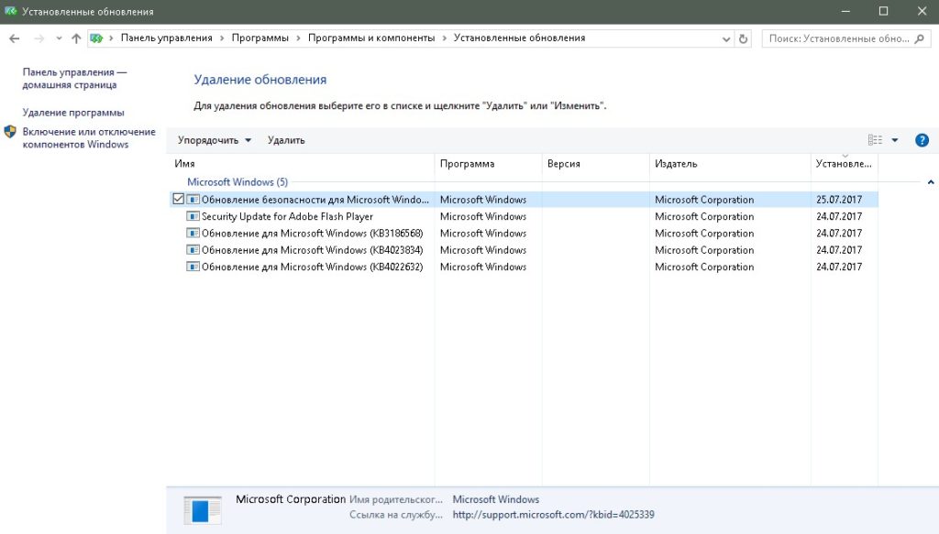
Task: Click the Up one level arrow
Action: click(x=76, y=38)
